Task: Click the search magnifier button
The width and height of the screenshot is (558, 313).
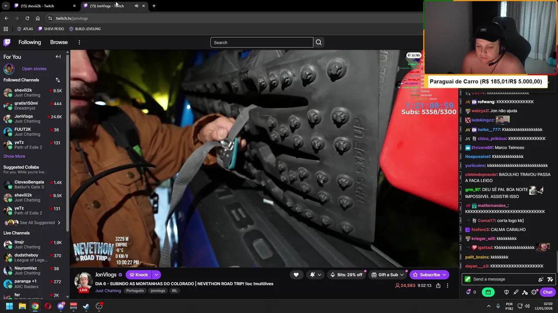Action: [x=319, y=42]
